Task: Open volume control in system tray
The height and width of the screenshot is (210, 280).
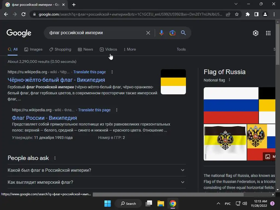Action: (245, 203)
